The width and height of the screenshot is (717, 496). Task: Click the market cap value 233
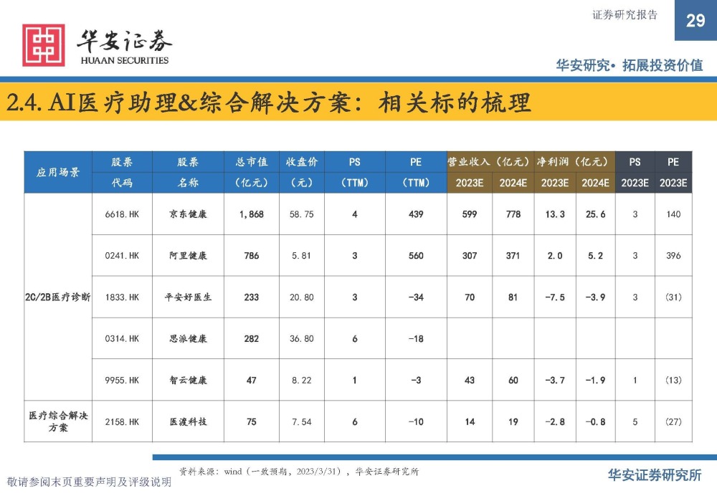(x=252, y=297)
